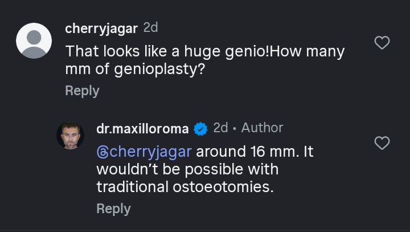Open the cherryjagar username profile link

(x=101, y=29)
